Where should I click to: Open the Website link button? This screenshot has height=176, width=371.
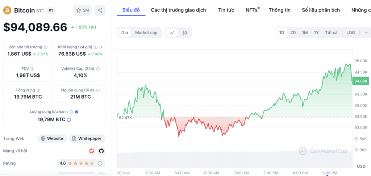(x=52, y=138)
